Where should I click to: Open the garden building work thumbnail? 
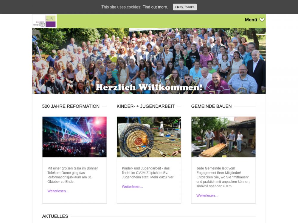[x=223, y=137]
